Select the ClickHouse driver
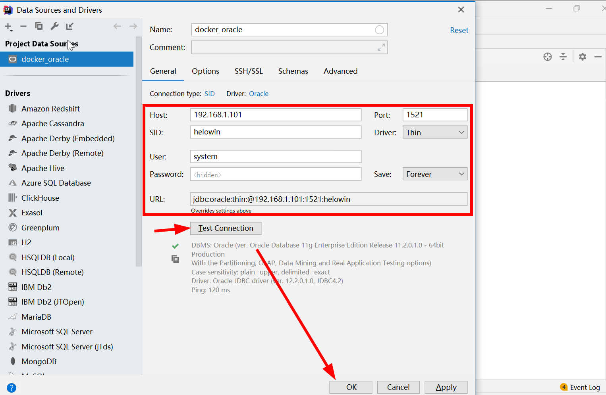The width and height of the screenshot is (606, 395). click(x=40, y=198)
